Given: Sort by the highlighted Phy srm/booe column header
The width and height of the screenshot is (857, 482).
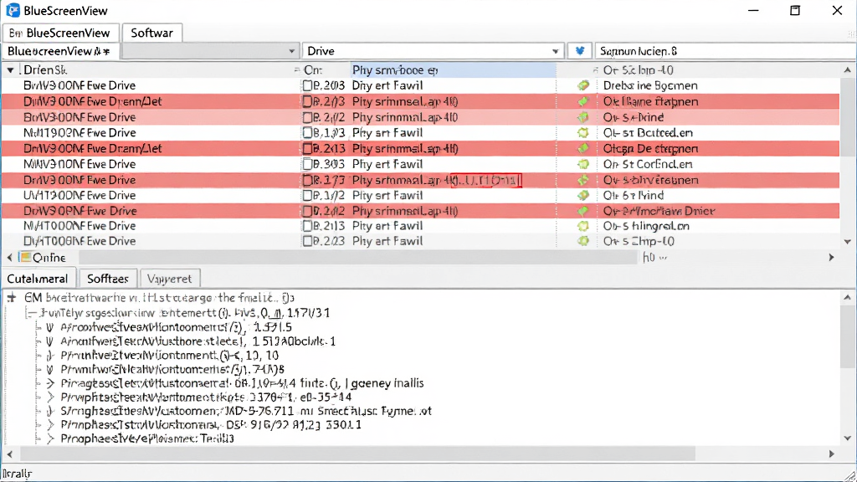Looking at the screenshot, I should pyautogui.click(x=453, y=70).
